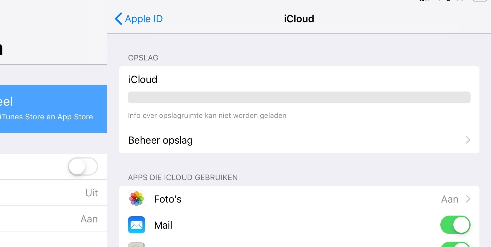Tap the Mail app icon
The width and height of the screenshot is (491, 247).
137,225
